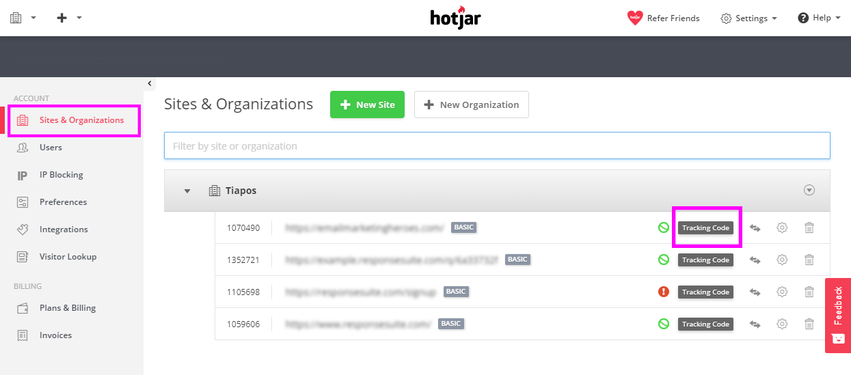The height and width of the screenshot is (375, 851).
Task: Click site ID 1352721
Action: pyautogui.click(x=243, y=260)
